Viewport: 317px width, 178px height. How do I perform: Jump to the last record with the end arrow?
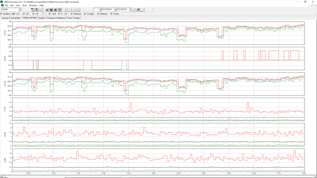pyautogui.click(x=78, y=9)
